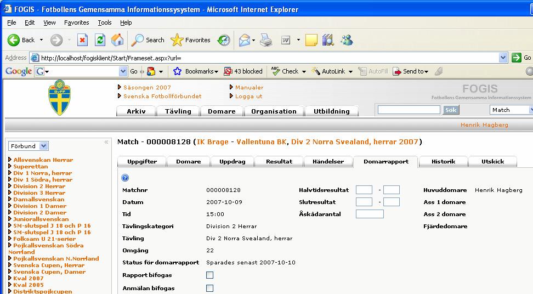
Task: Open the Google search box dropdown
Action: [123, 71]
